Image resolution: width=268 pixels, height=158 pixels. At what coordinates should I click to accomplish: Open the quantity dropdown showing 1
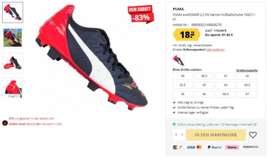pos(179,135)
